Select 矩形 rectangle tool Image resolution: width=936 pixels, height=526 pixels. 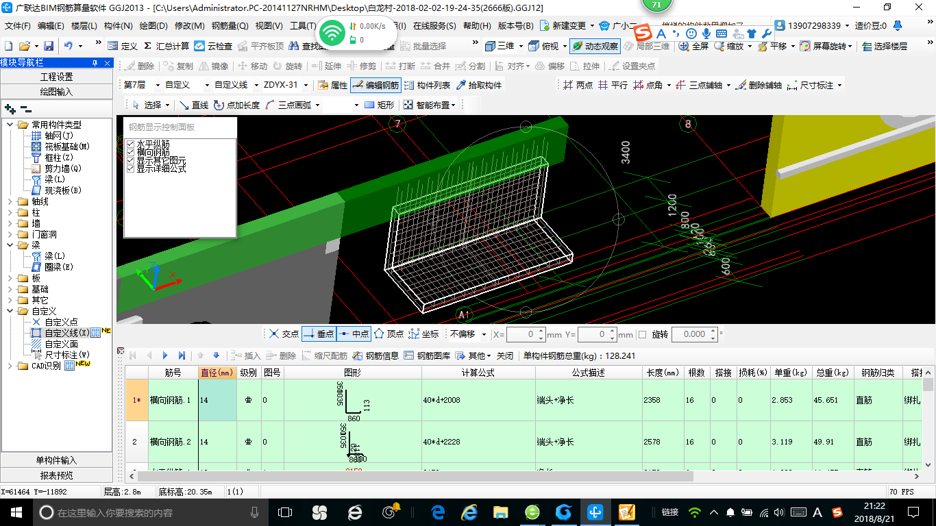379,105
